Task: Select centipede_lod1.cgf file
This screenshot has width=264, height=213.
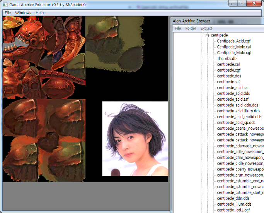Action: point(233,210)
